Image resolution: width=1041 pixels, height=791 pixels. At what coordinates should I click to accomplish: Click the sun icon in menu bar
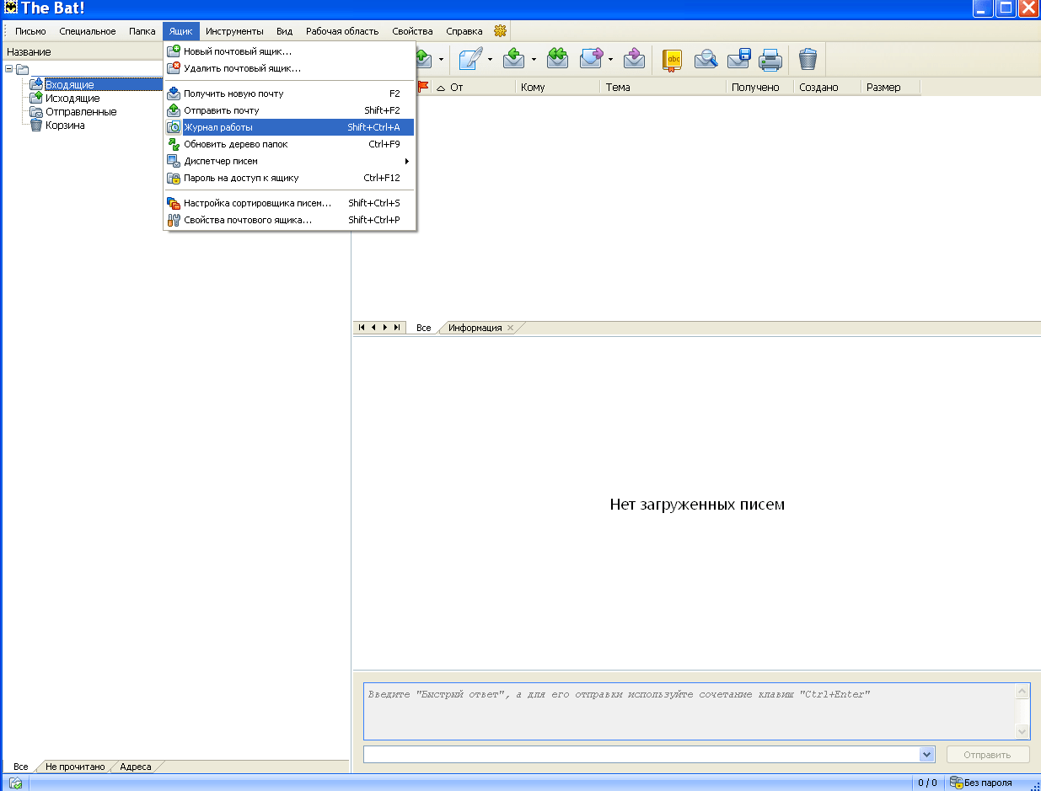click(500, 31)
